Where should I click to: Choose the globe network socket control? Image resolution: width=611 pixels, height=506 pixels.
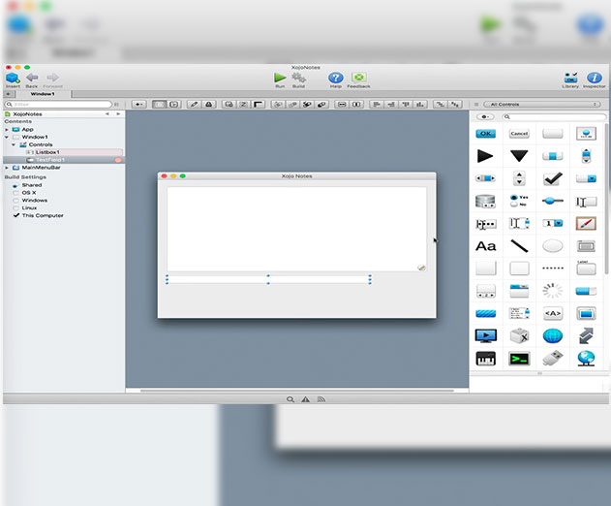coord(586,358)
